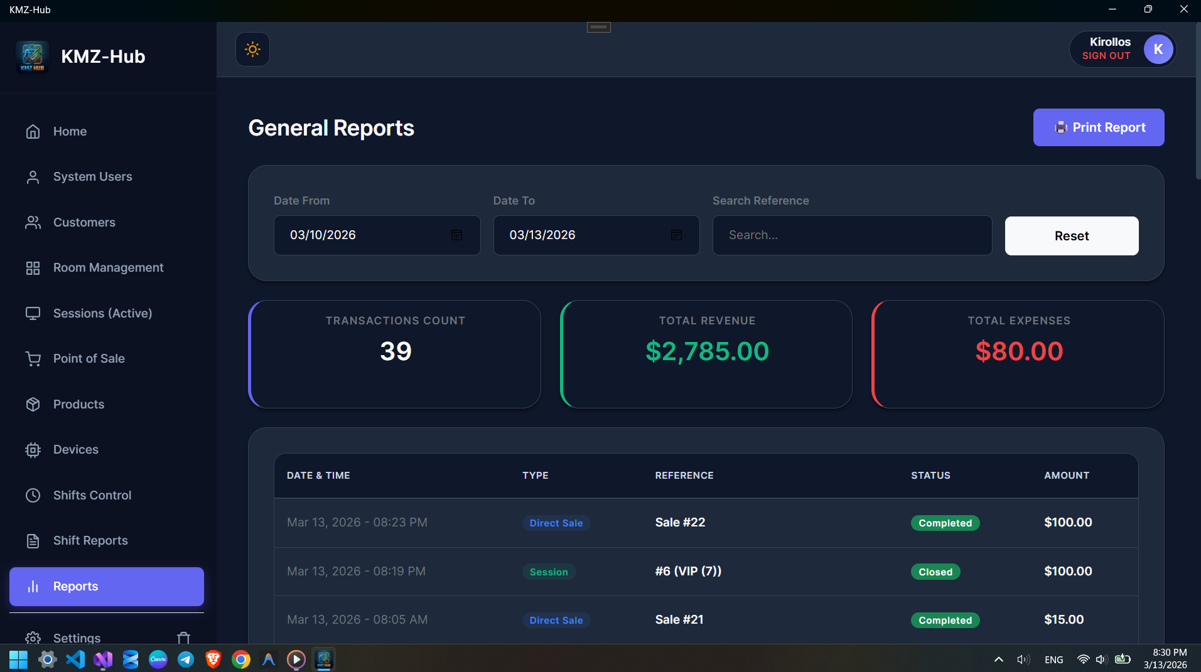
Task: Click the Products box icon
Action: pyautogui.click(x=33, y=404)
